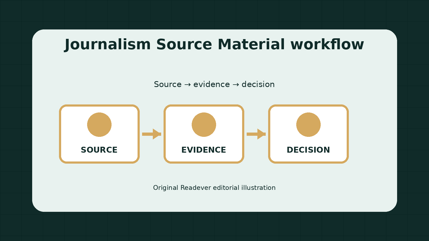Click the SOURCE card's gold circle

point(99,125)
